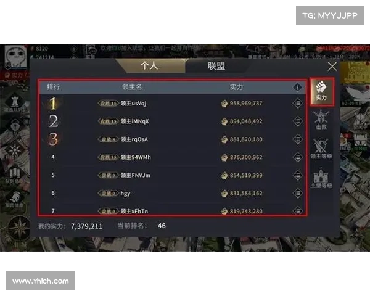Screen dimensions: 370x296
Task: Select rank 1 player 领主usVqj name
Action: coord(133,103)
